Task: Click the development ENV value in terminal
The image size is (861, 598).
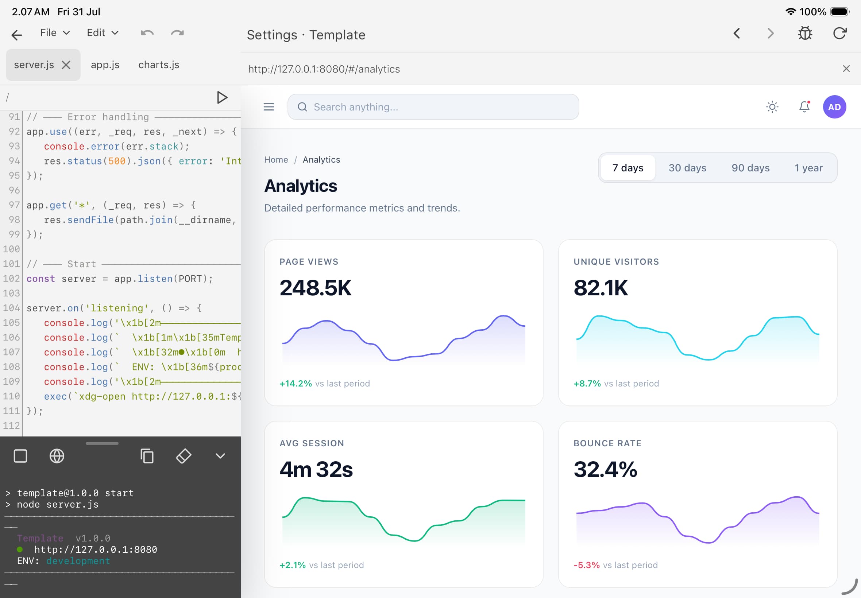Action: click(x=78, y=561)
